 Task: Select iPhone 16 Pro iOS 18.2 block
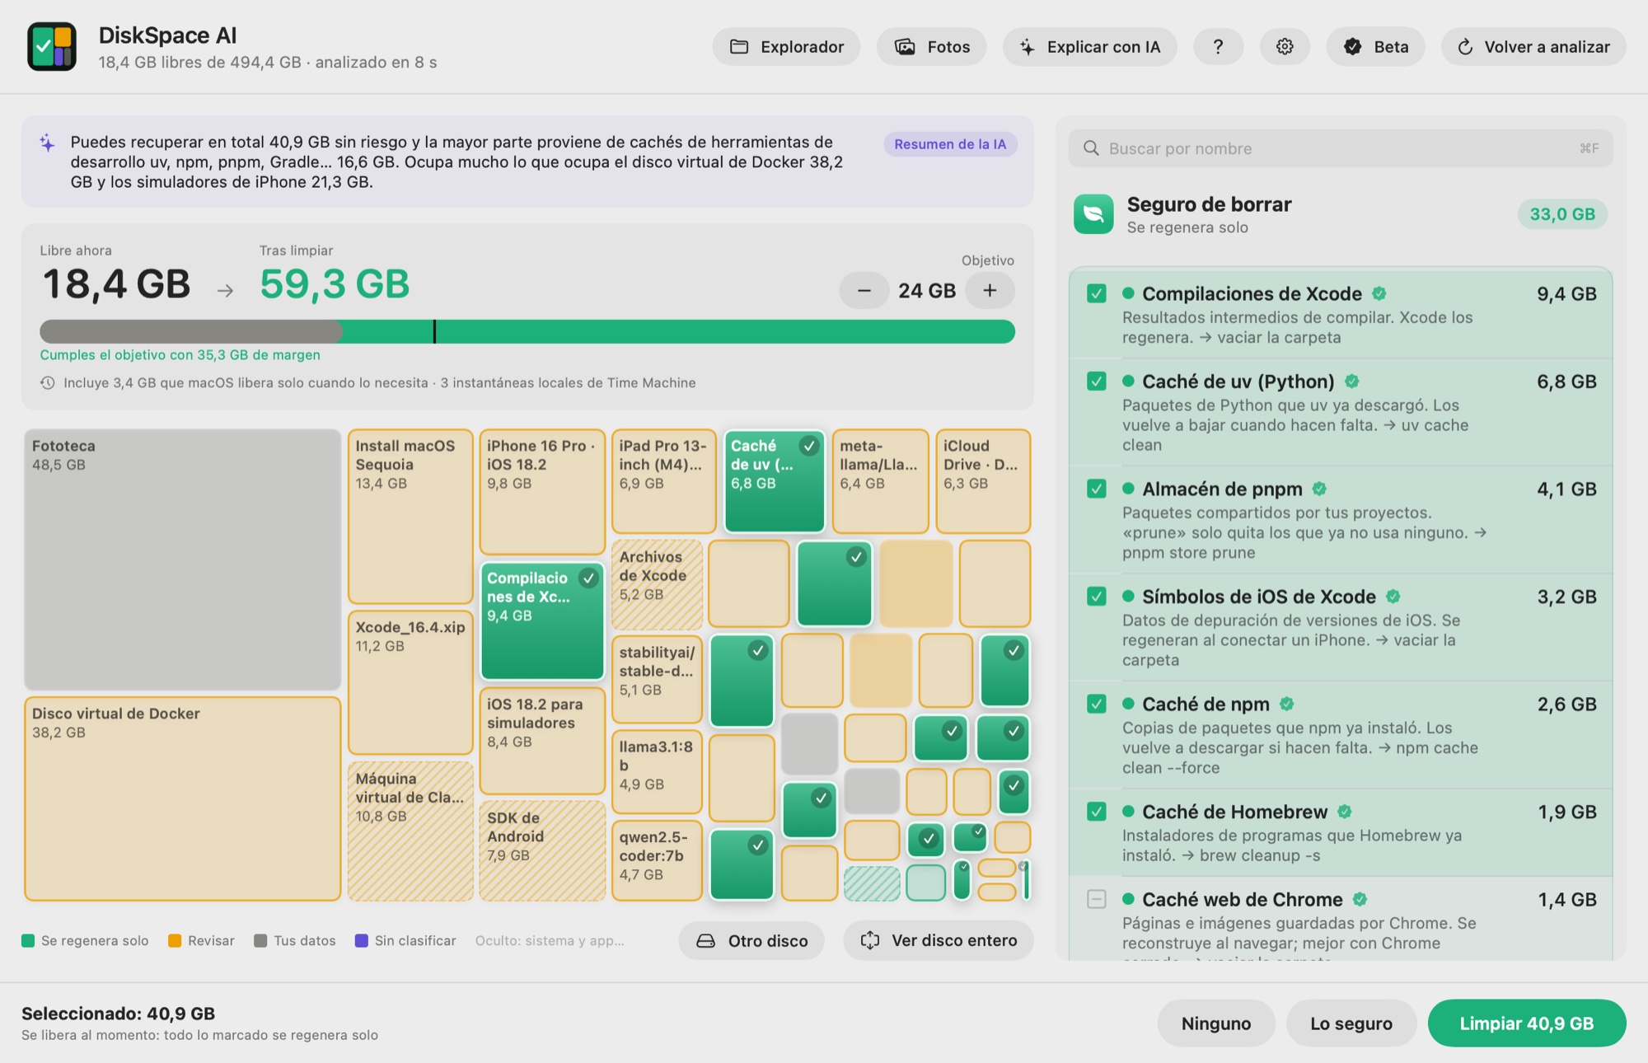pos(542,491)
